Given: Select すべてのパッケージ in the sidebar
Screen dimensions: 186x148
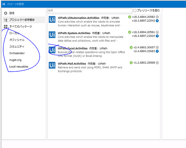Looking at the screenshot, I should tap(24, 27).
